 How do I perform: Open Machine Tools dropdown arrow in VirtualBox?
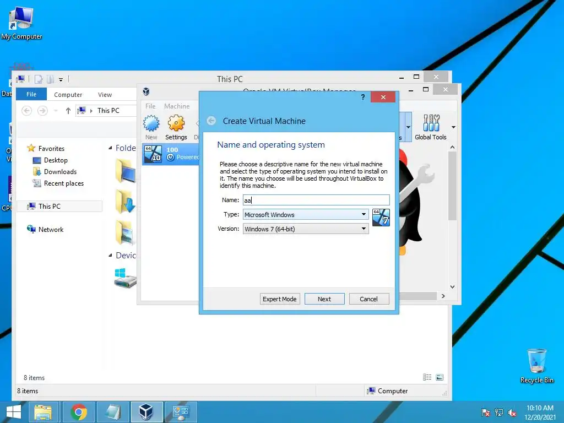click(x=408, y=127)
